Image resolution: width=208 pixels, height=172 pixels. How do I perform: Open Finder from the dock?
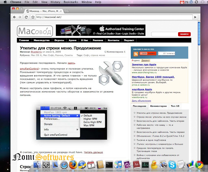coord(37,165)
